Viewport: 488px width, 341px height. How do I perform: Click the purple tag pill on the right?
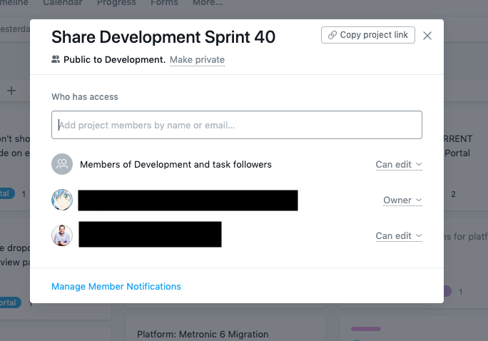447,291
